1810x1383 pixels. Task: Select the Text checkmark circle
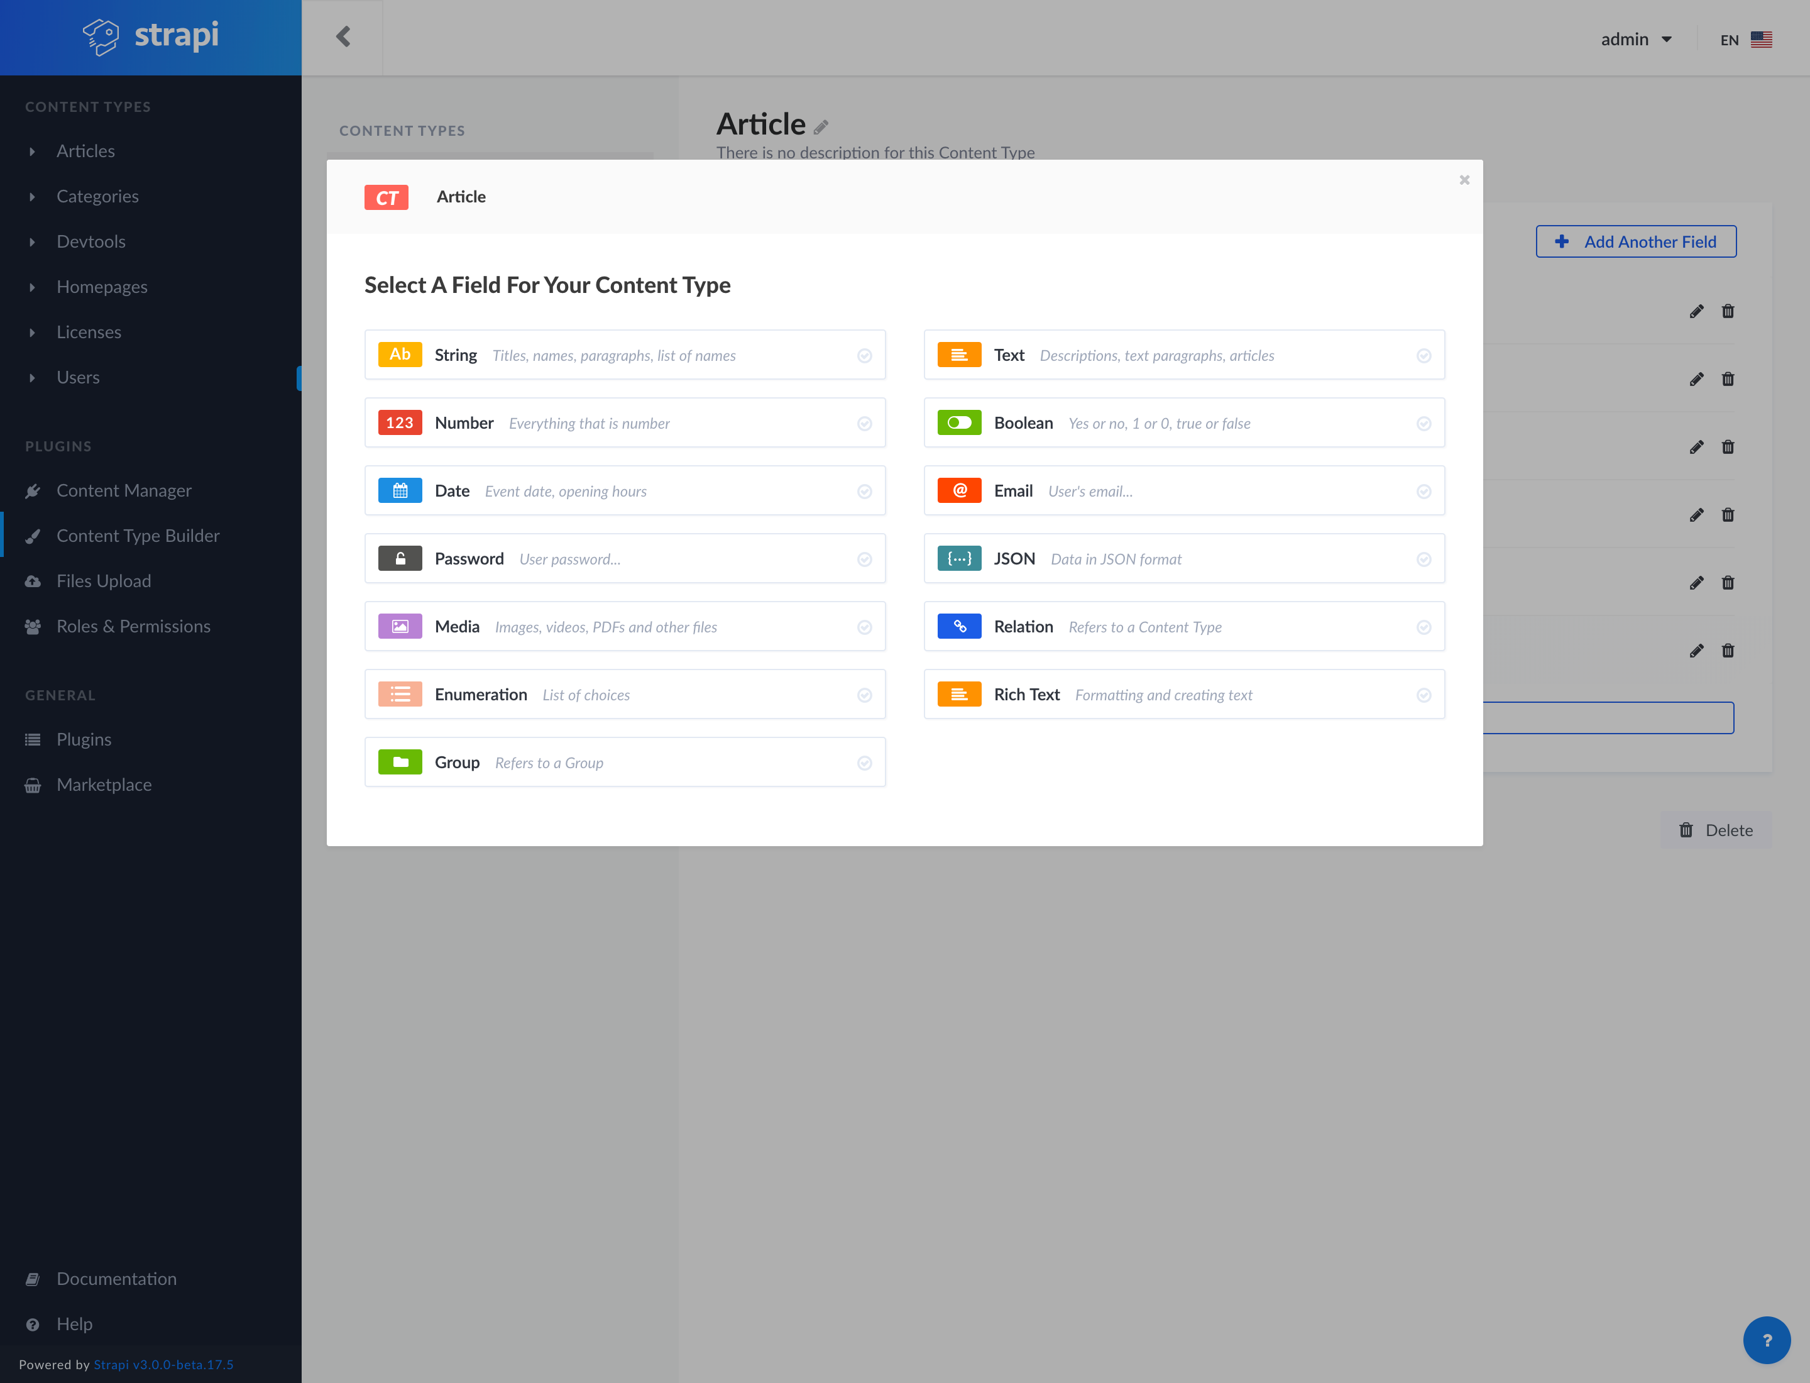coord(1424,356)
